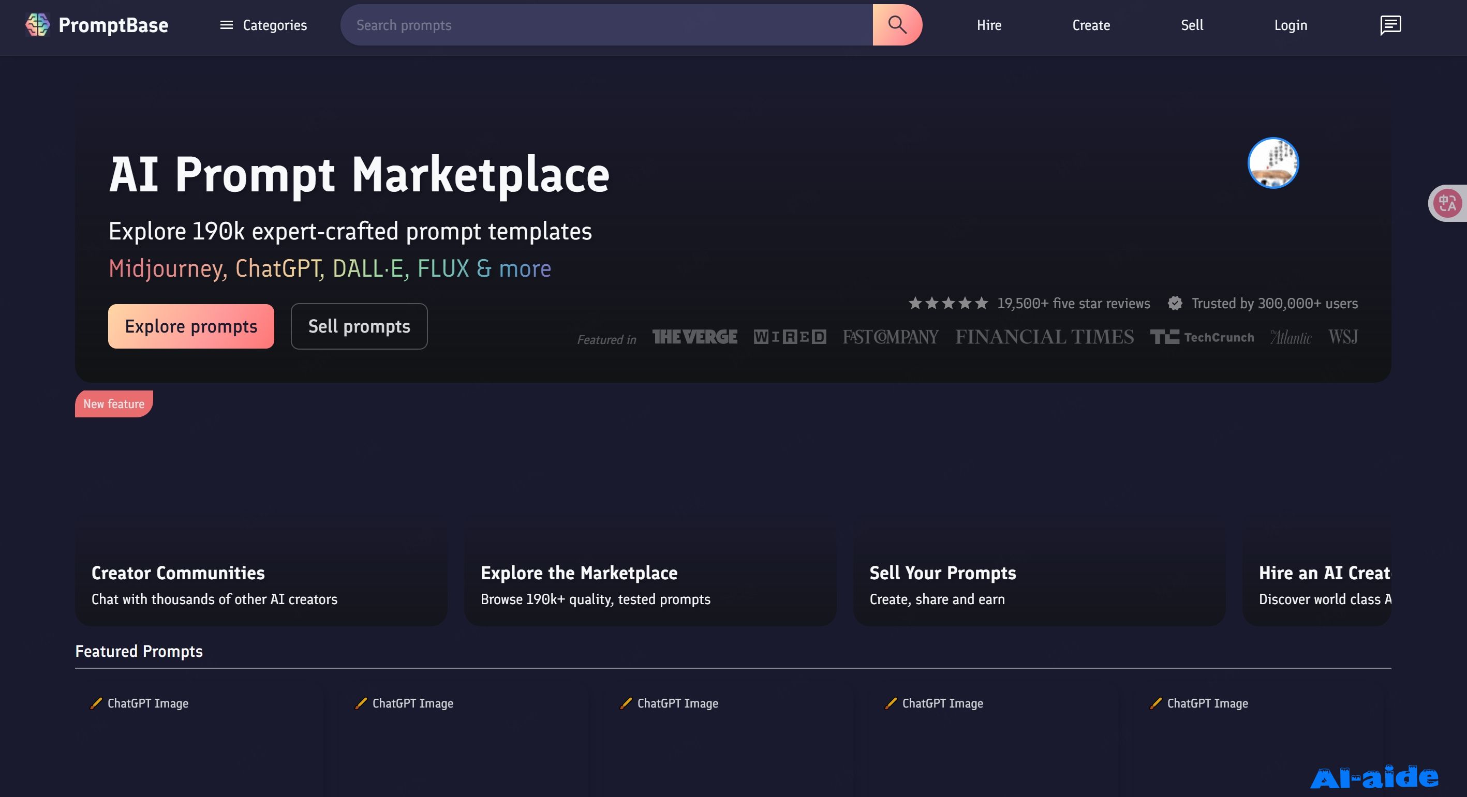
Task: Click 'Explore 190k expert-crafted prompt templates' text
Action: click(x=350, y=231)
